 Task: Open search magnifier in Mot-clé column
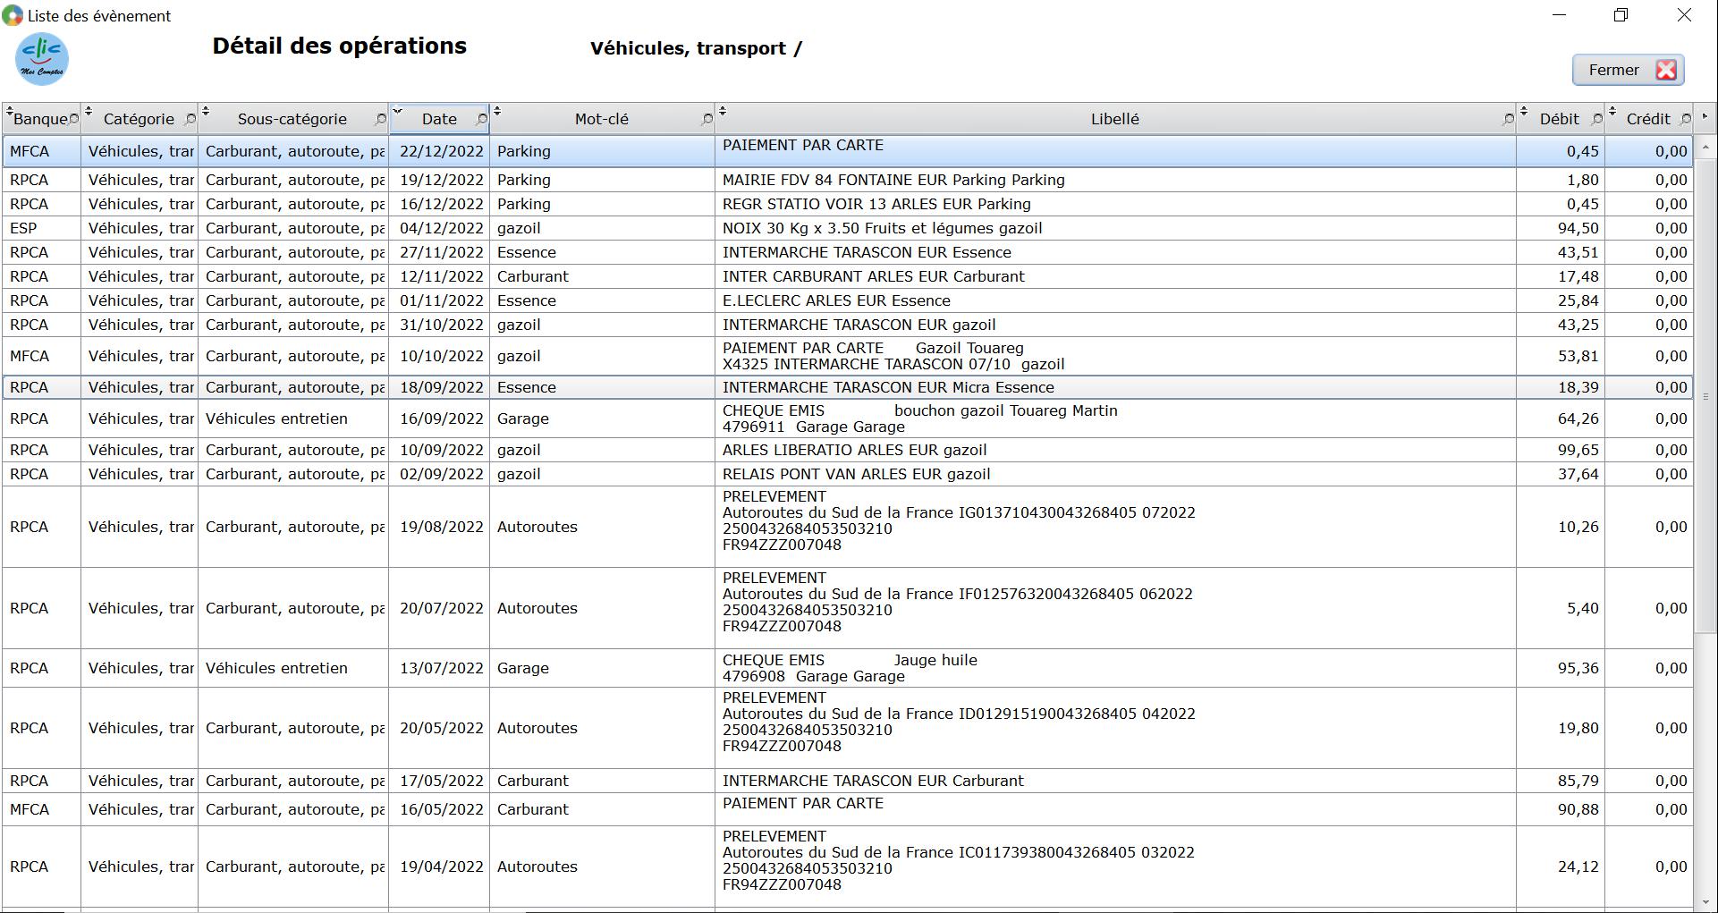tap(707, 119)
